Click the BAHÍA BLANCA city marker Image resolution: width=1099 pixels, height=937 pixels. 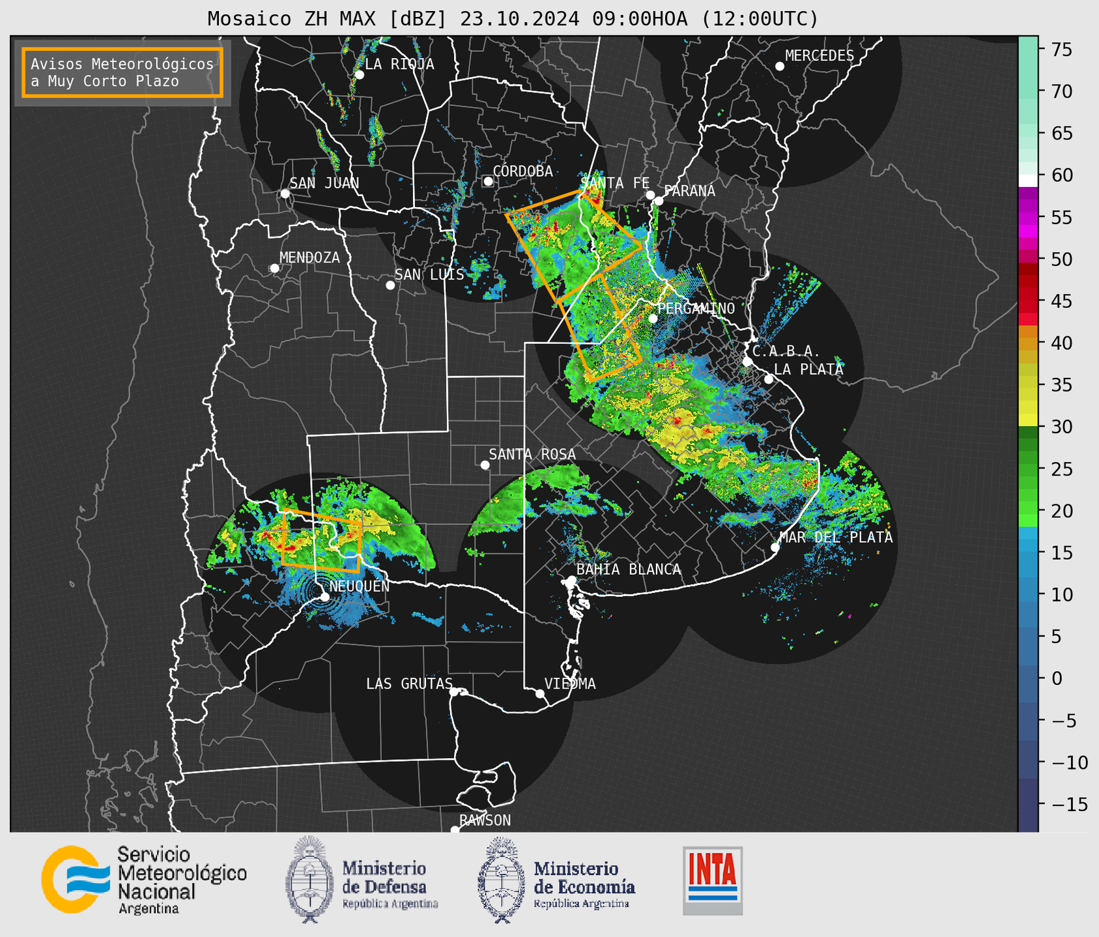click(x=571, y=580)
